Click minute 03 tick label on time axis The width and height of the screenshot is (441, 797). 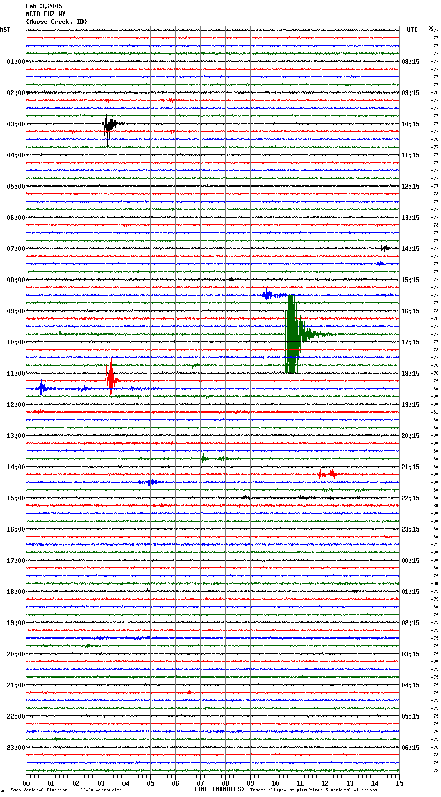(x=101, y=783)
